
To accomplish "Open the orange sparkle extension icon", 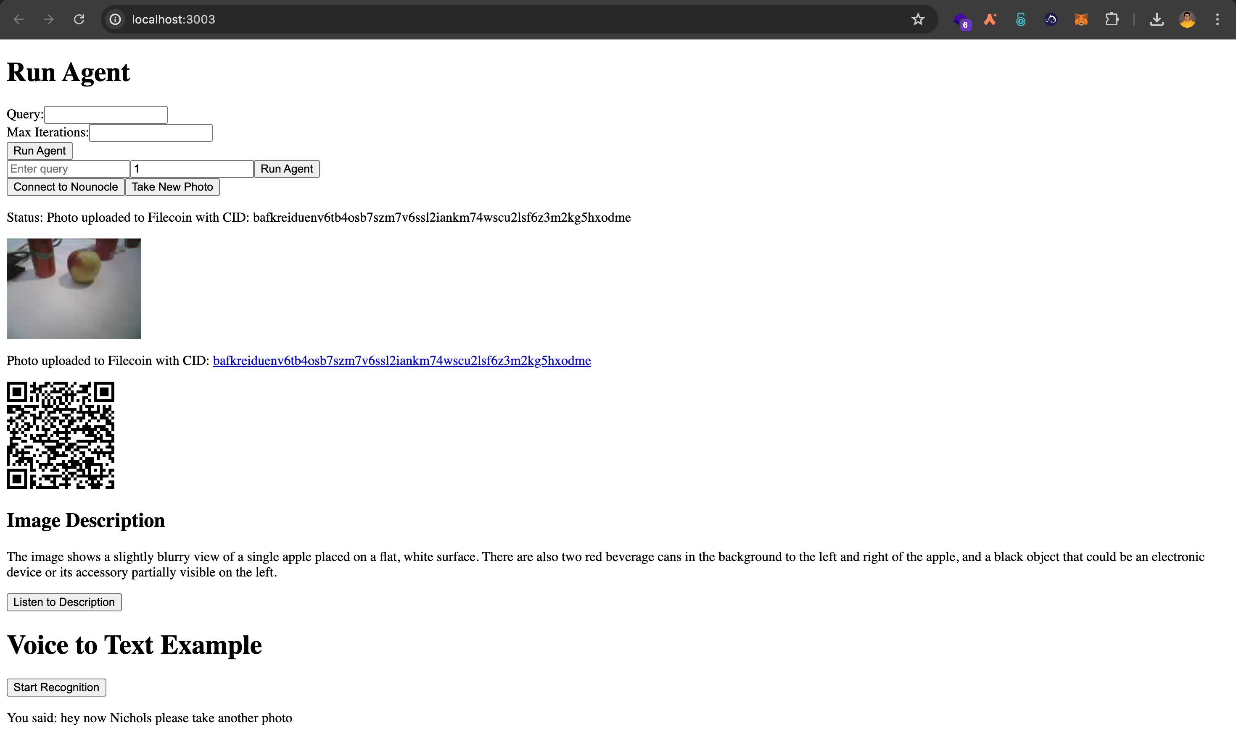I will tap(990, 19).
